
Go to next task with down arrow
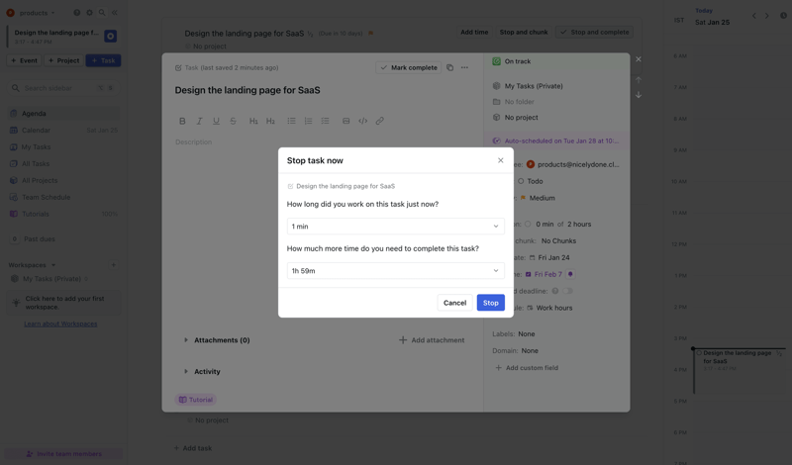point(639,95)
